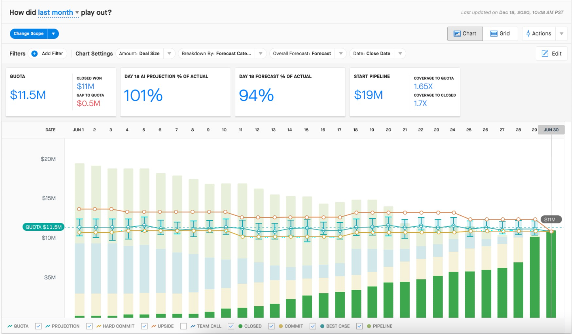Click the Upside line icon in the legend
Image resolution: width=572 pixels, height=334 pixels.
click(x=154, y=326)
